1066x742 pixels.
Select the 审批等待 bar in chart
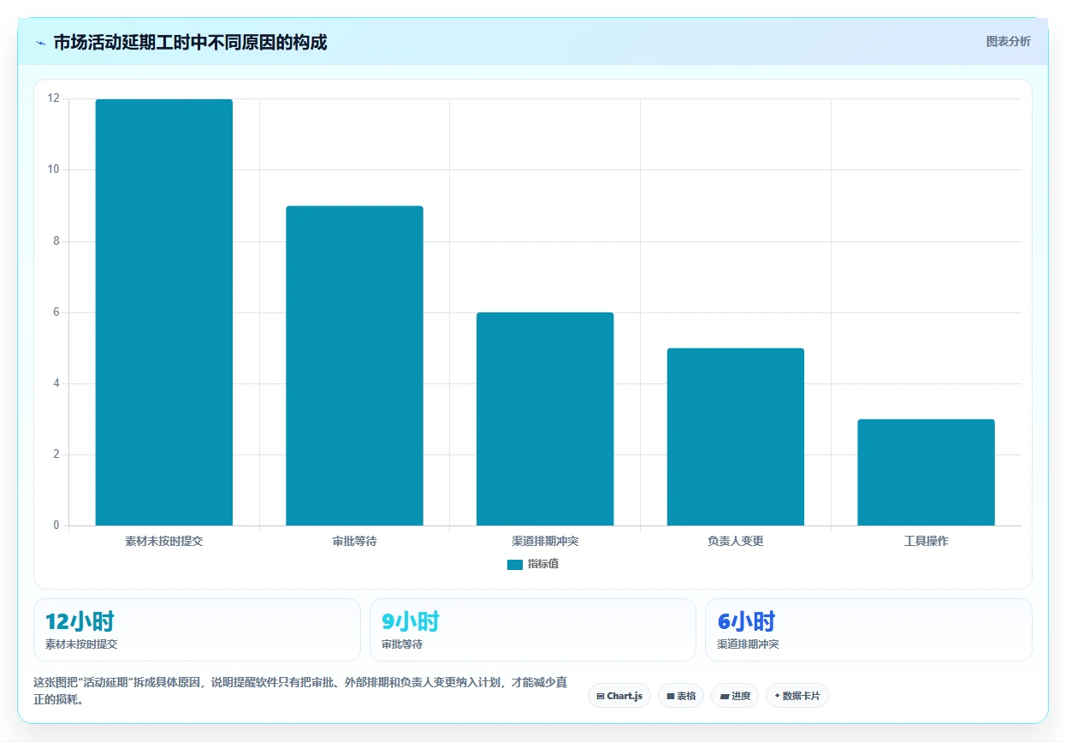(354, 365)
